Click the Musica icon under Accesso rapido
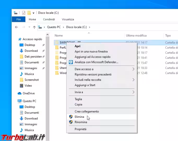178x141 pixels. (x=22, y=74)
